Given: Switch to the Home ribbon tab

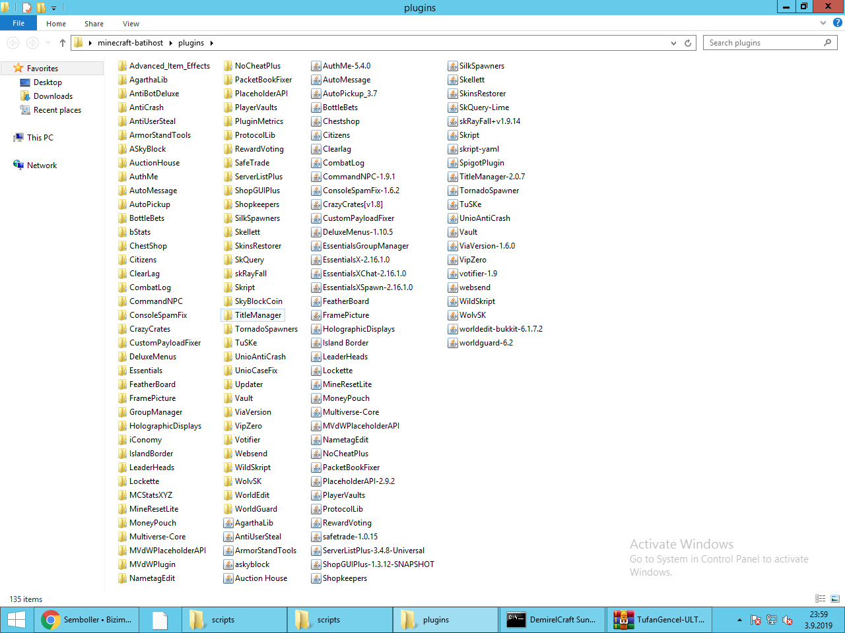Looking at the screenshot, I should 56,24.
